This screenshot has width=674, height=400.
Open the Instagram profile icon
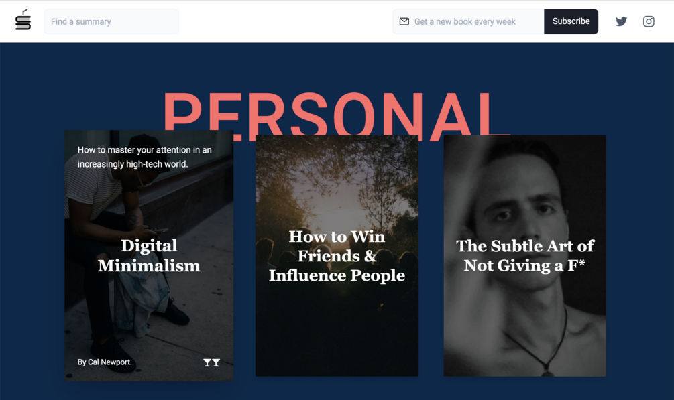(649, 21)
